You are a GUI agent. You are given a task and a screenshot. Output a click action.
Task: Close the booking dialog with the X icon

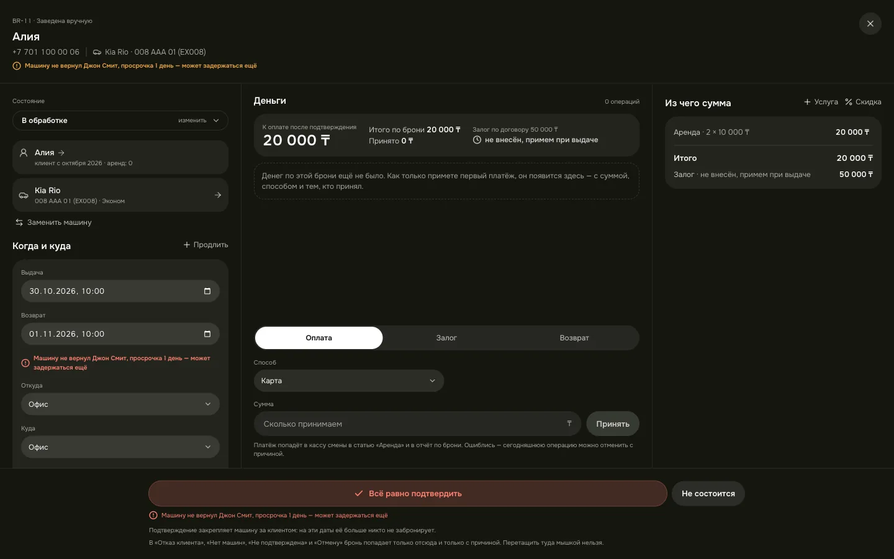pyautogui.click(x=870, y=24)
